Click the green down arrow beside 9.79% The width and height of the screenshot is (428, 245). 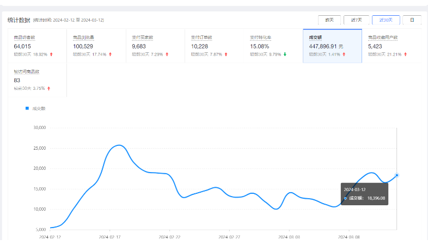pos(285,54)
